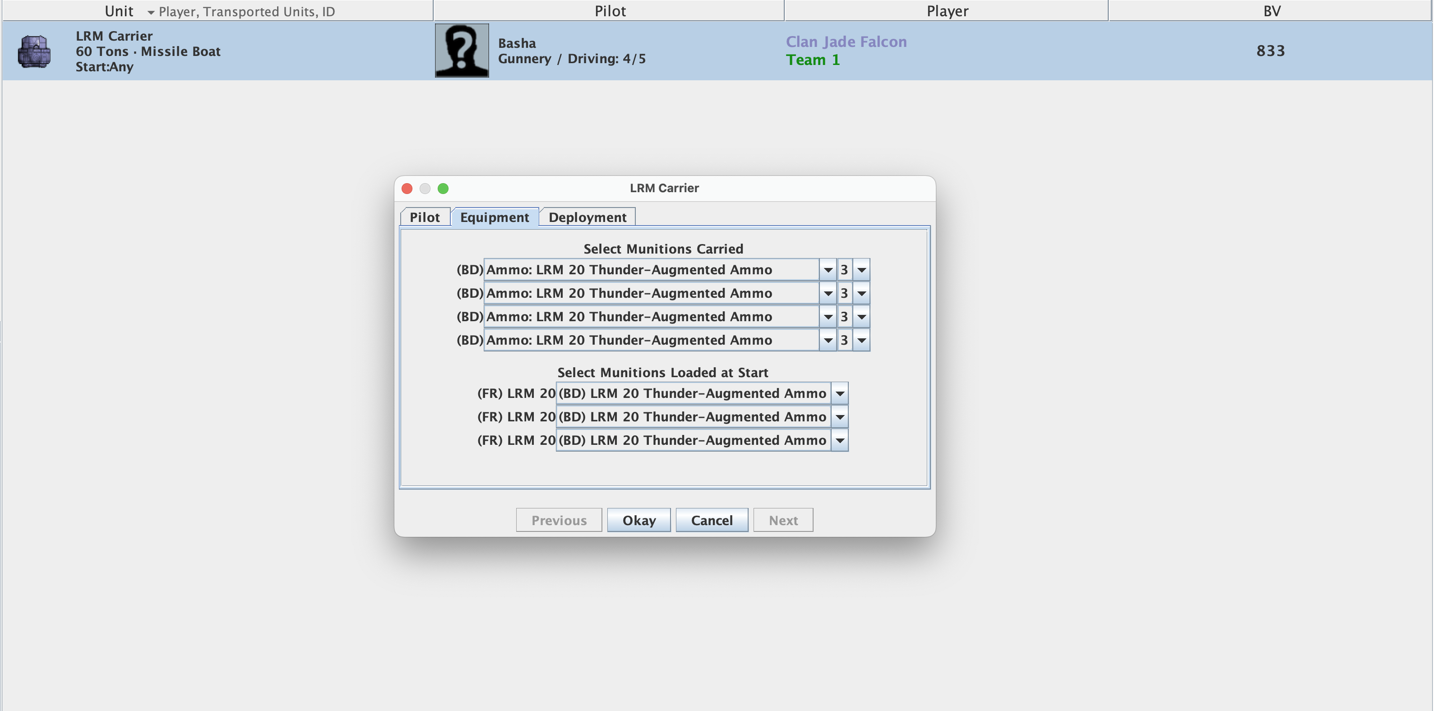1434x711 pixels.
Task: Select the Equipment tab
Action: tap(495, 217)
